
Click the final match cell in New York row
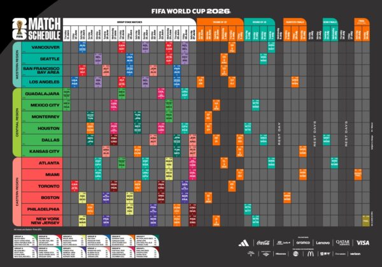pos(365,220)
